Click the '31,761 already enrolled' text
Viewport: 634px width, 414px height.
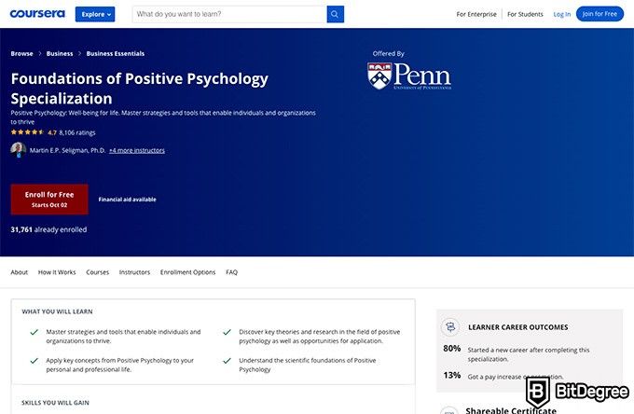pos(48,229)
